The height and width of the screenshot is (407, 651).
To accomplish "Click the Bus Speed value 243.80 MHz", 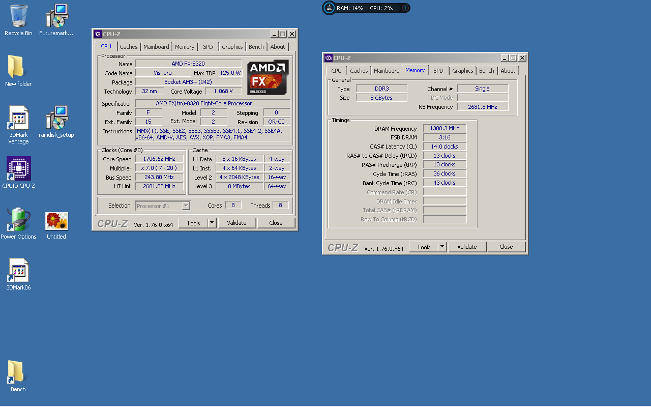I will (159, 177).
